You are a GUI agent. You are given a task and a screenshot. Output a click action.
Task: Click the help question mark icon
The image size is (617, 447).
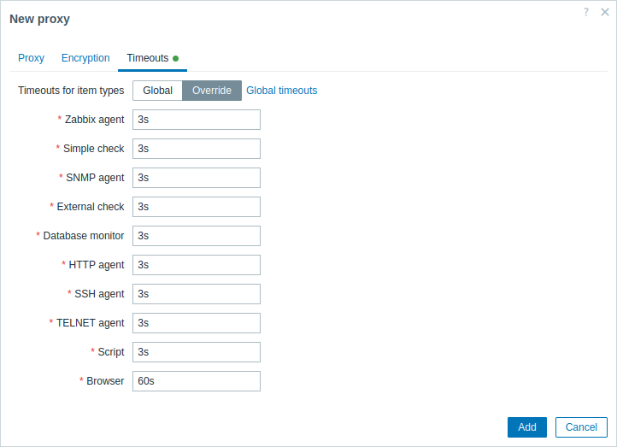(x=586, y=12)
